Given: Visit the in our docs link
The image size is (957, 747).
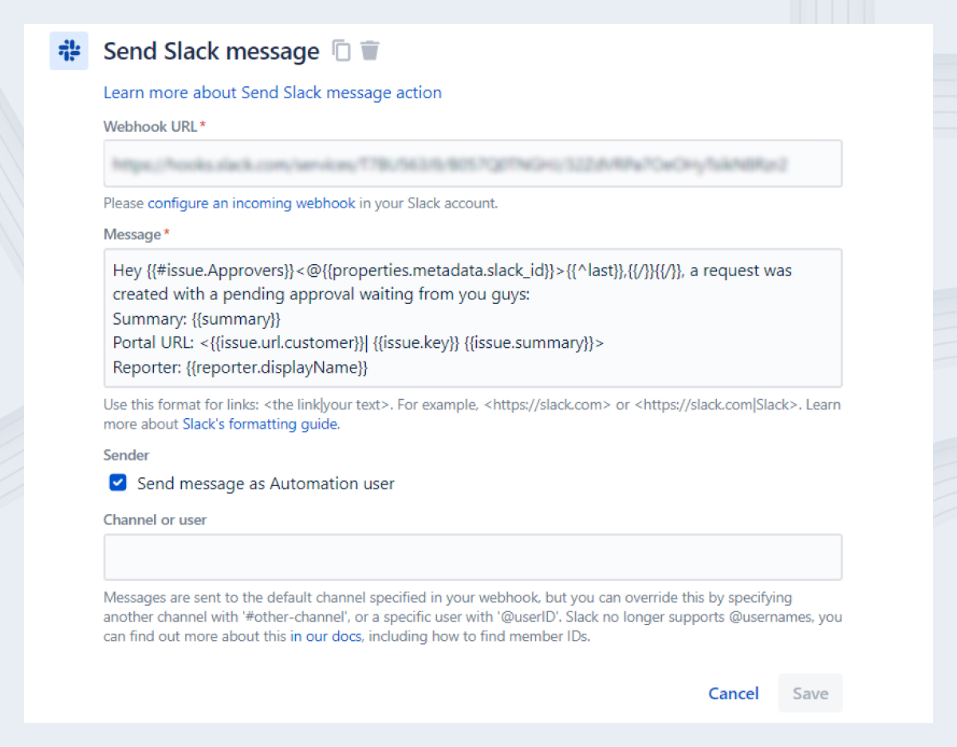Looking at the screenshot, I should pos(325,636).
